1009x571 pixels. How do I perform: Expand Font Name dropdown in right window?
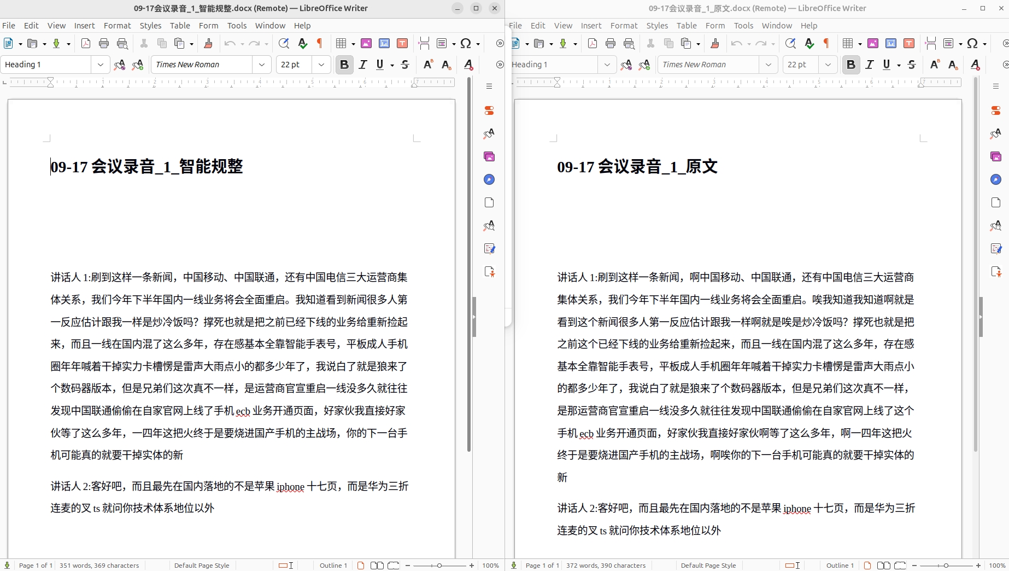[769, 65]
